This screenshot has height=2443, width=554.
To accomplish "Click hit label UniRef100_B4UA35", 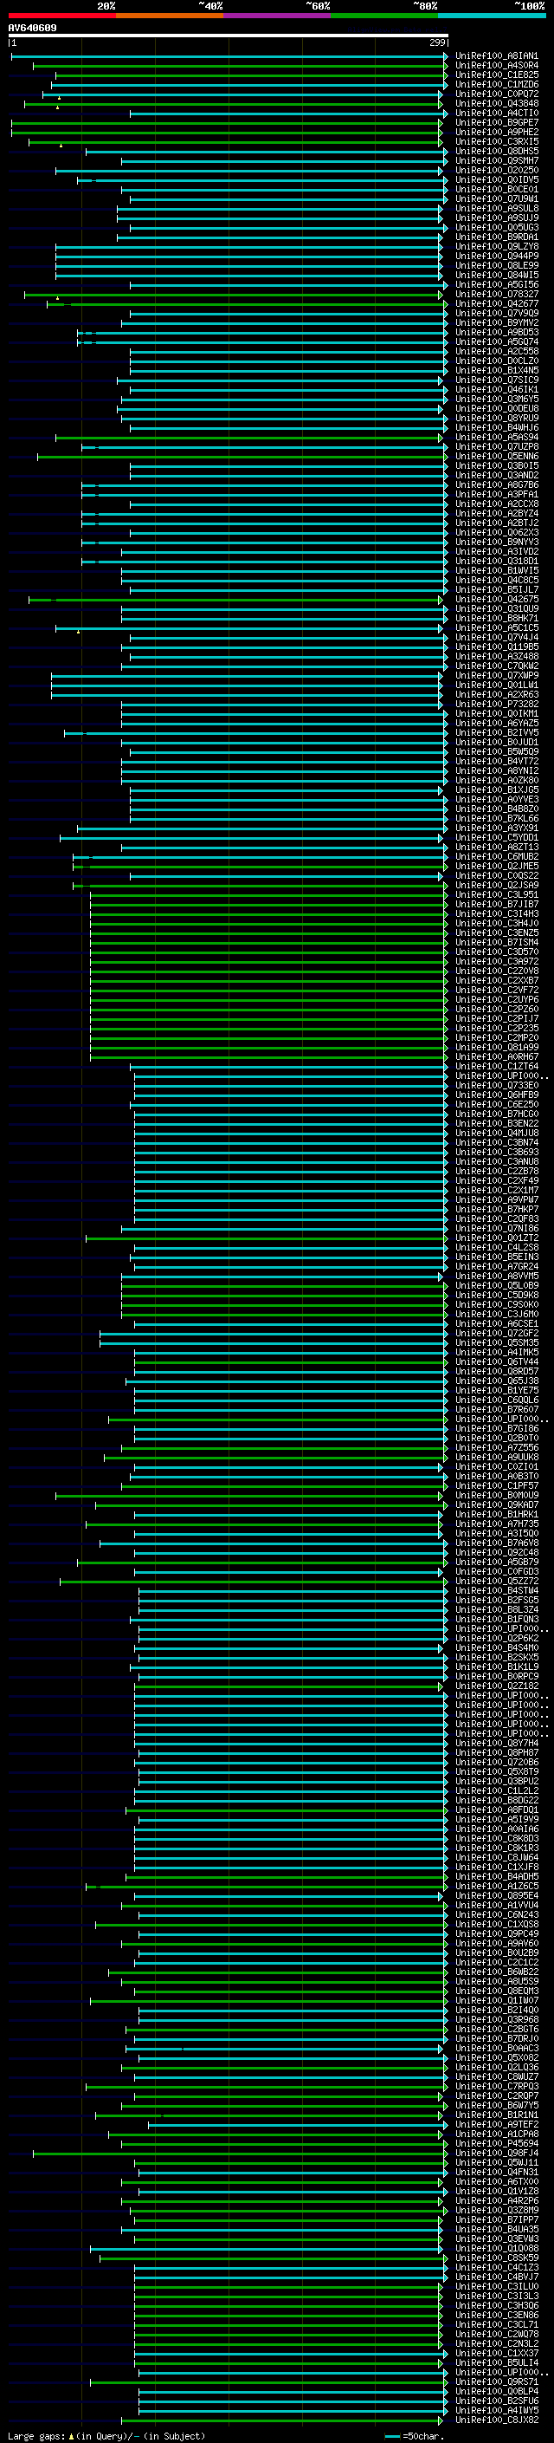I will pos(496,2230).
